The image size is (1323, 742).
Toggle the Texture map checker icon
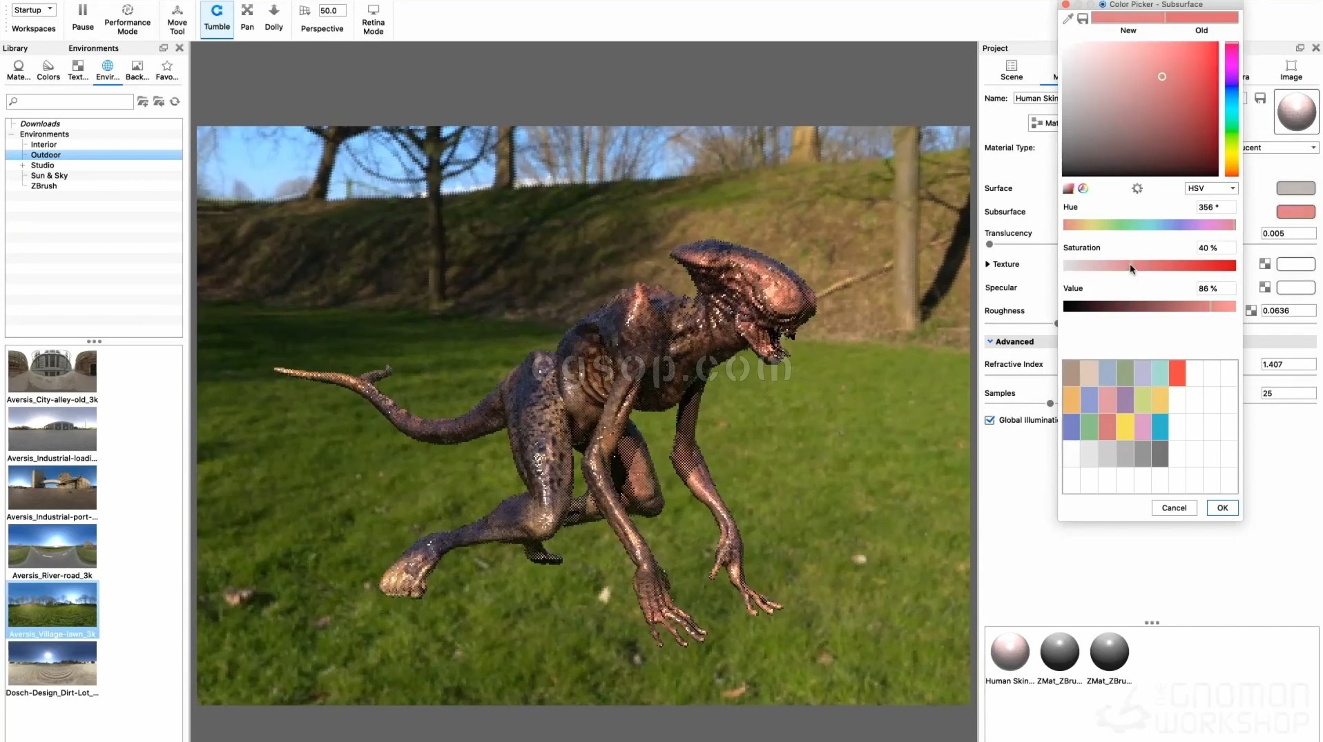pyautogui.click(x=1264, y=264)
